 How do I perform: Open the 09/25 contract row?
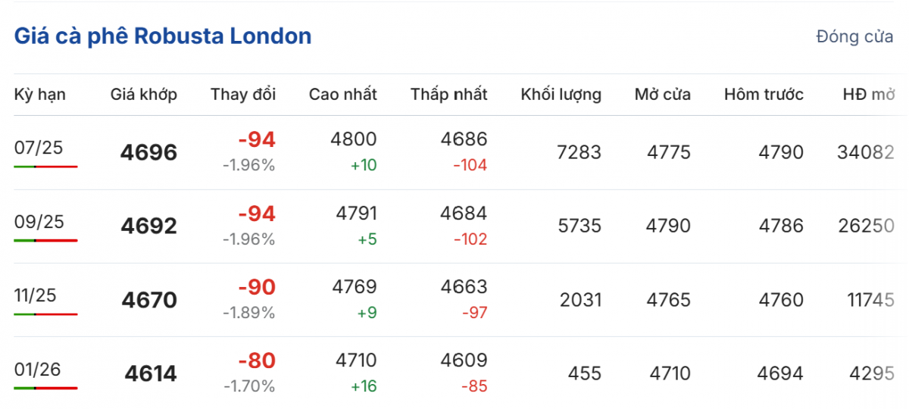click(39, 221)
